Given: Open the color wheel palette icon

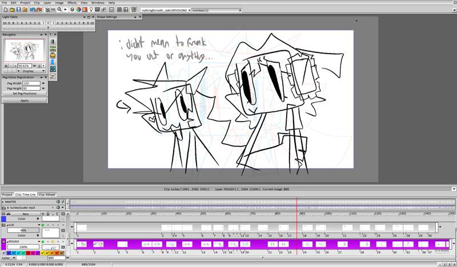Looking at the screenshot, I should [x=78, y=10].
